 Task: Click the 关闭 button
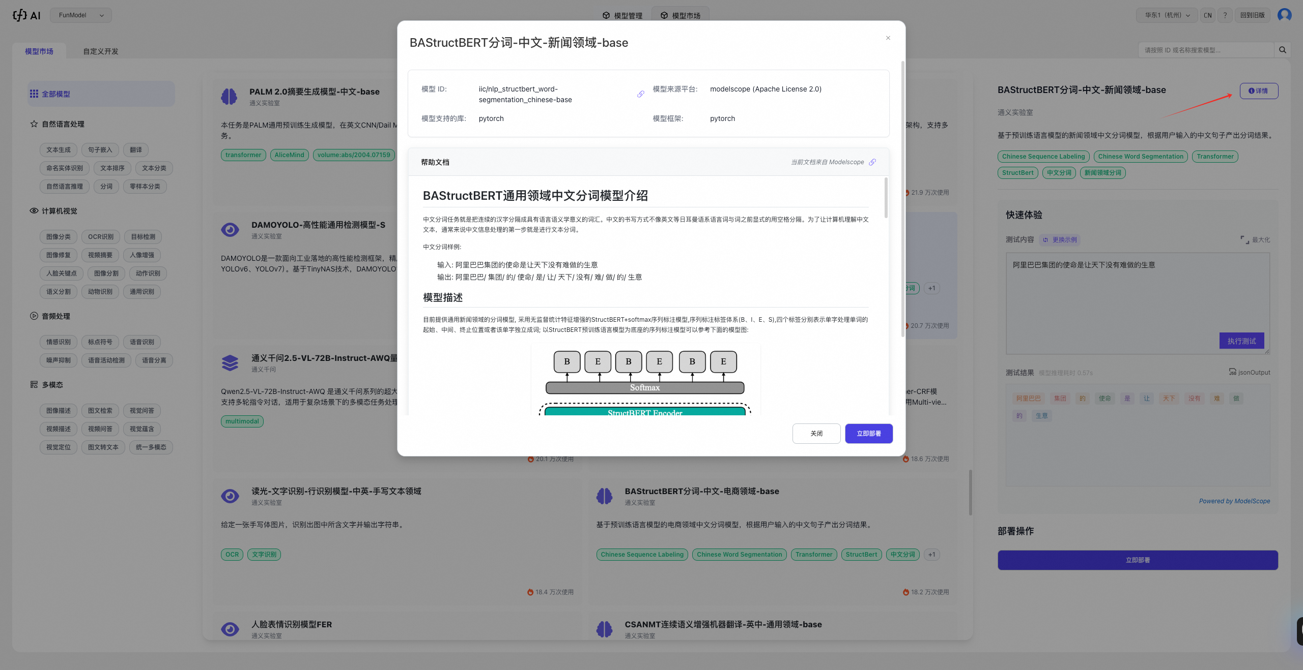pyautogui.click(x=816, y=433)
